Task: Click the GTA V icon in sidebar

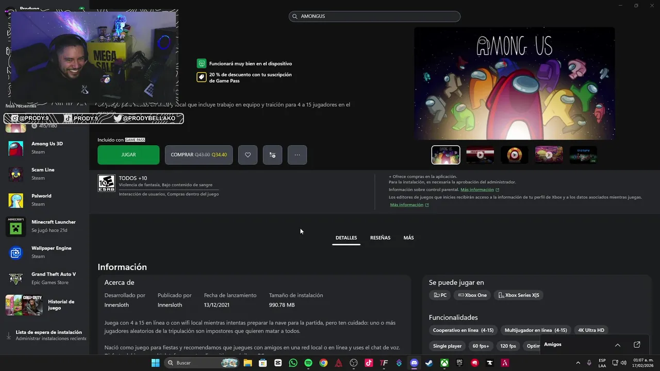Action: (x=16, y=279)
